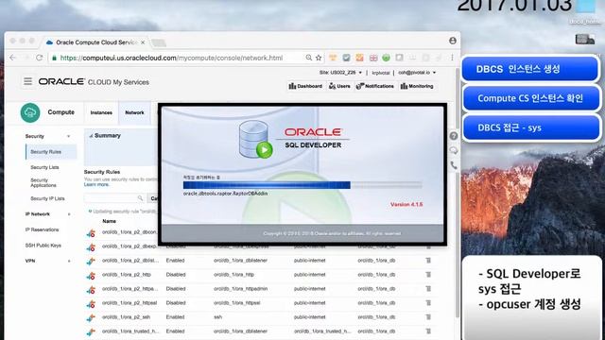Click the Chrome profile avatar icon
The width and height of the screenshot is (605, 340).
pos(453,41)
